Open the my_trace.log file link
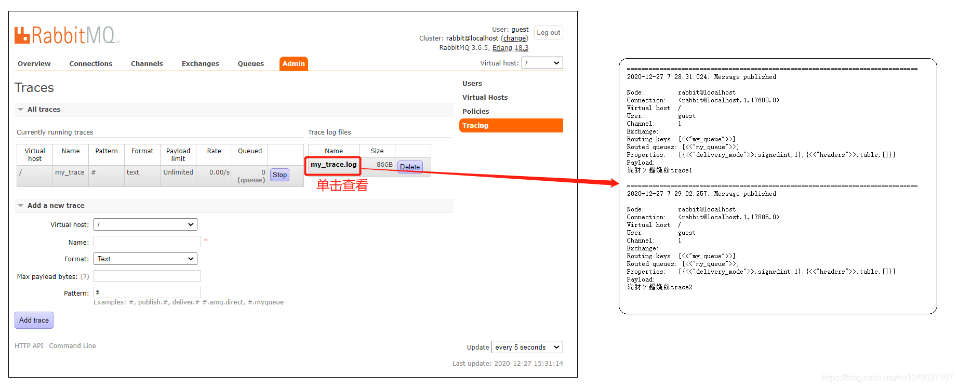This screenshot has height=387, width=958. pos(334,165)
